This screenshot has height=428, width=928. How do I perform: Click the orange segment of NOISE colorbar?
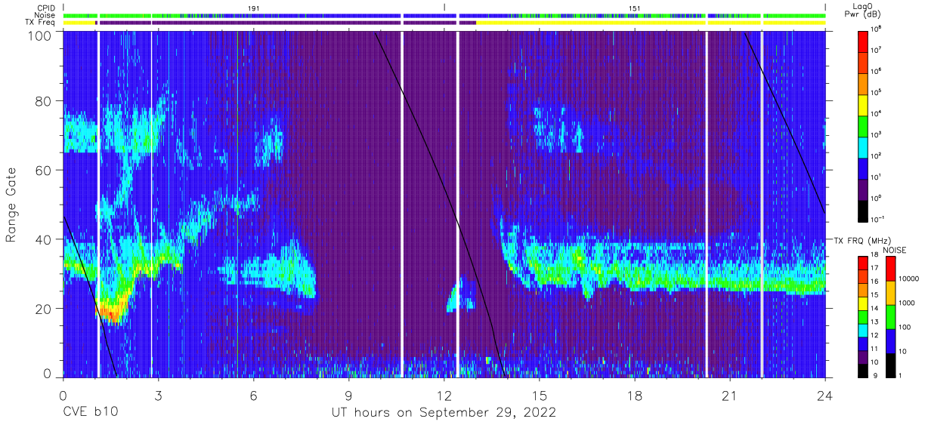[x=890, y=293]
